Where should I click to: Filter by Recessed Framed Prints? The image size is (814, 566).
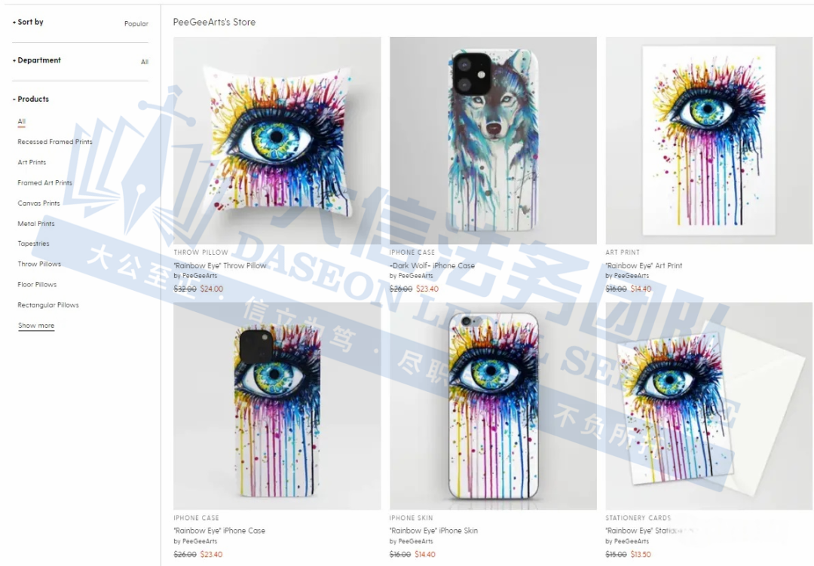54,142
